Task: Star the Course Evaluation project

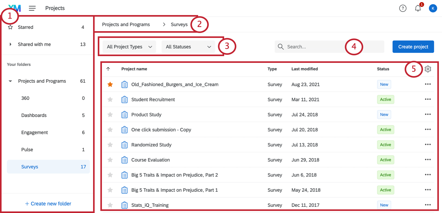Action: 110,160
